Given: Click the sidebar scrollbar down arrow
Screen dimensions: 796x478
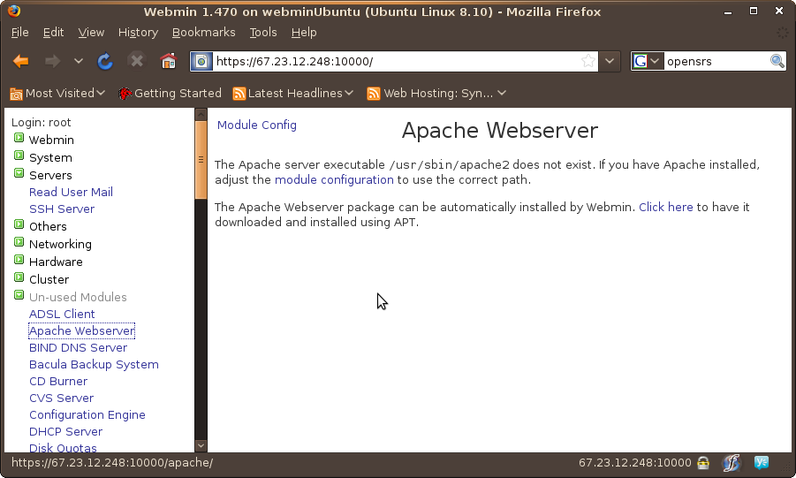Looking at the screenshot, I should (x=201, y=445).
